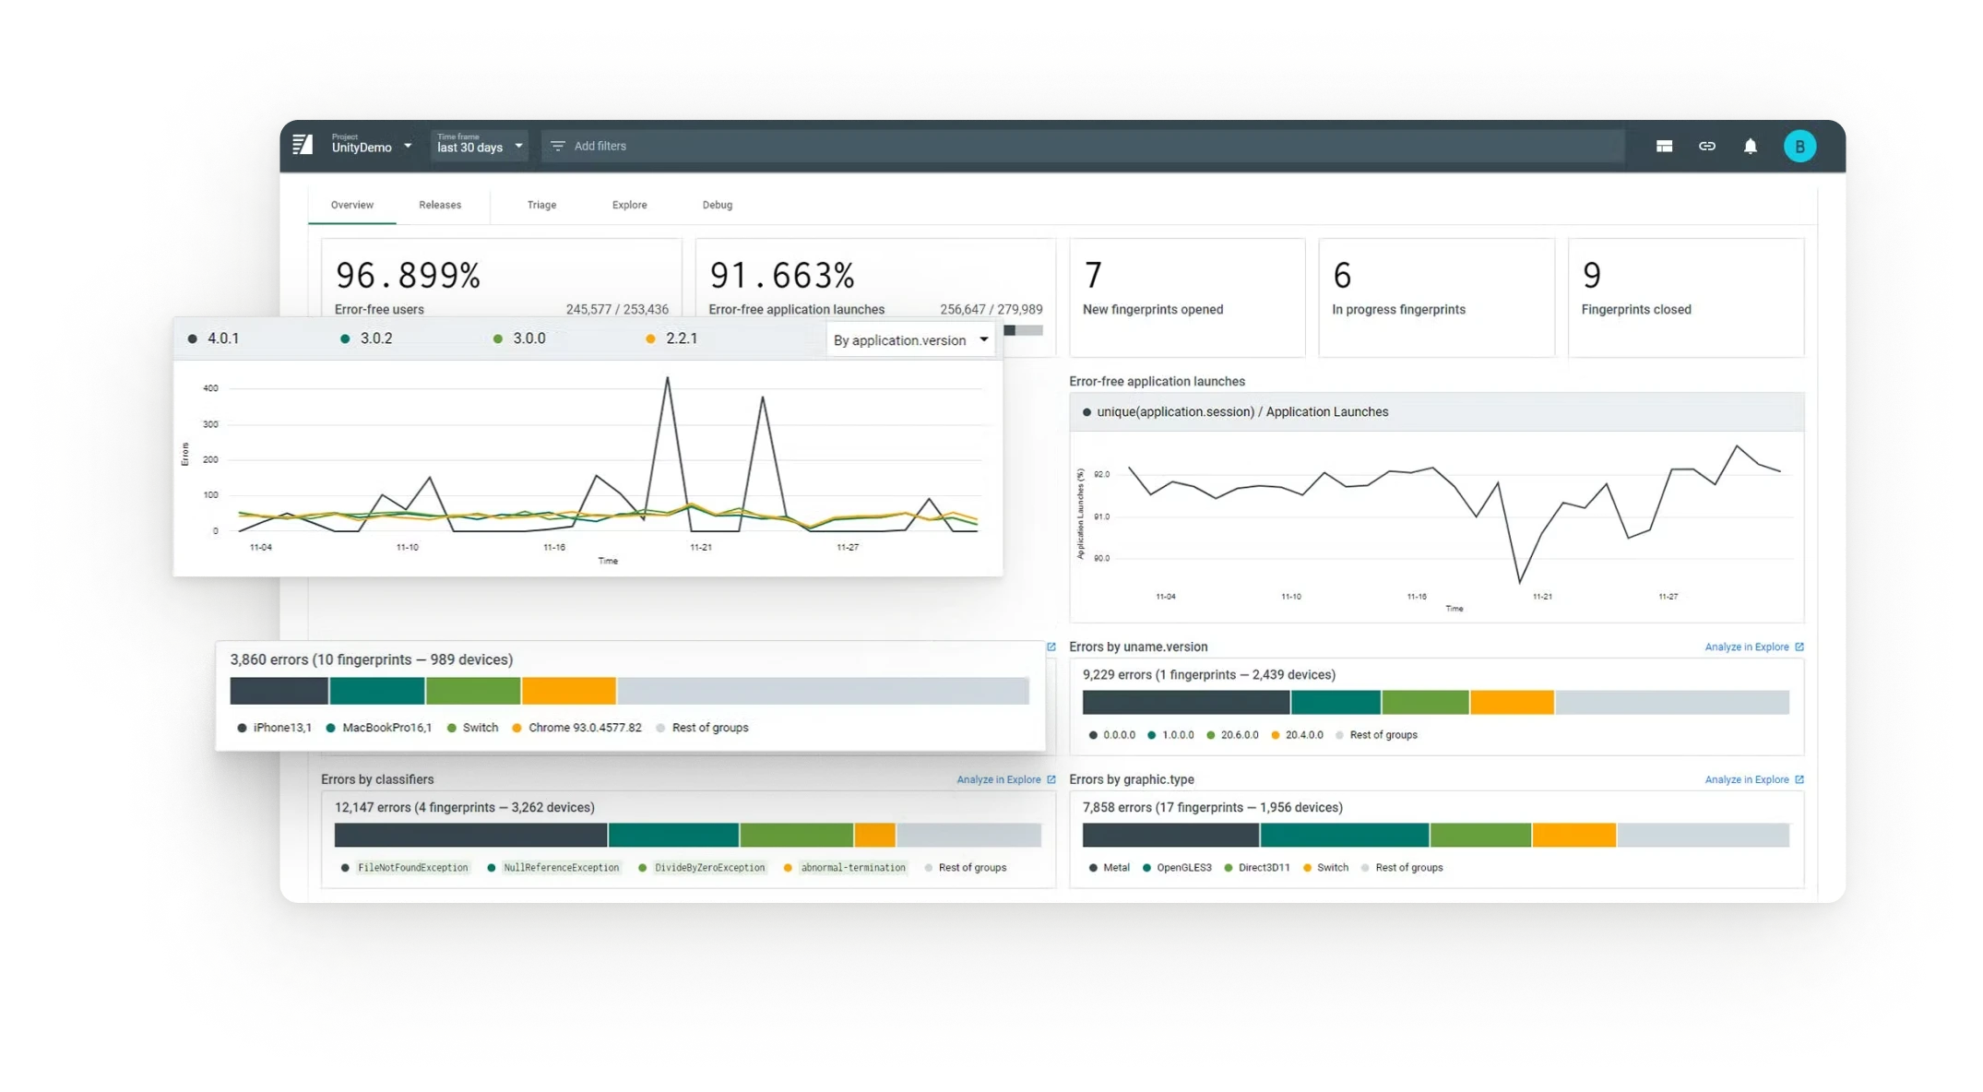Open the Time frame last 30 days dropdown
Screen dimensions: 1983x1092
point(480,145)
